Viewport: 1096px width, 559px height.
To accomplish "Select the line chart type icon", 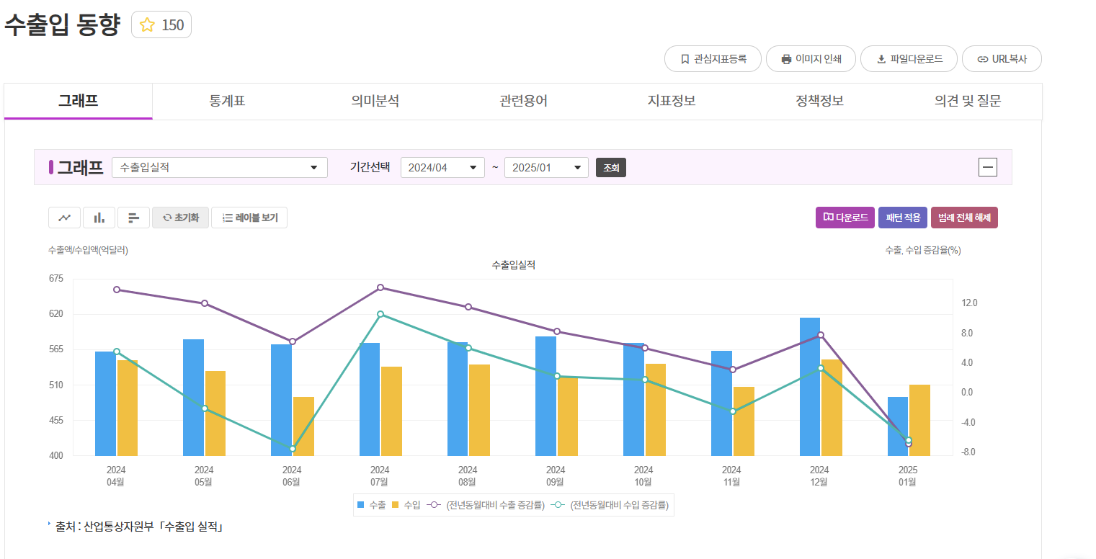I will [x=64, y=217].
